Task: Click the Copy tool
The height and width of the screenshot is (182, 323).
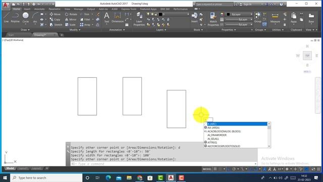Action: coord(55,19)
